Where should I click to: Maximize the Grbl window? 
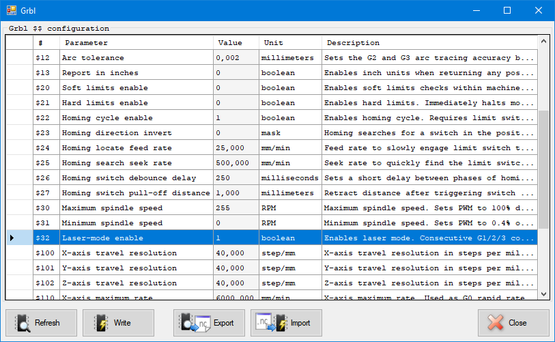[x=507, y=10]
